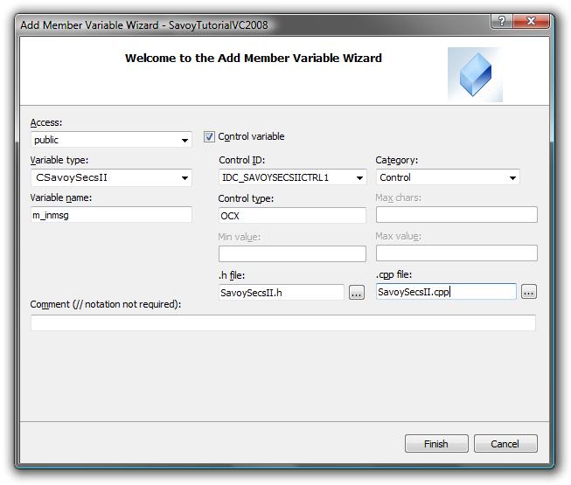Select the Control type field showing OCX
This screenshot has height=485, width=571.
click(292, 215)
